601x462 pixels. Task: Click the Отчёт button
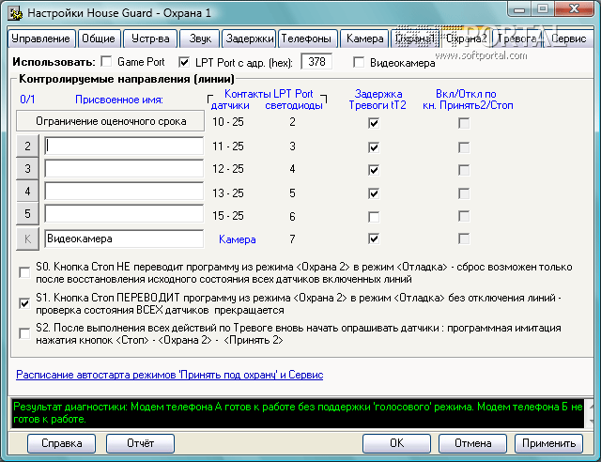pos(140,443)
